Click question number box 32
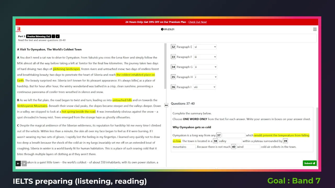Viewport: 335px width, 188px height. pos(173,47)
